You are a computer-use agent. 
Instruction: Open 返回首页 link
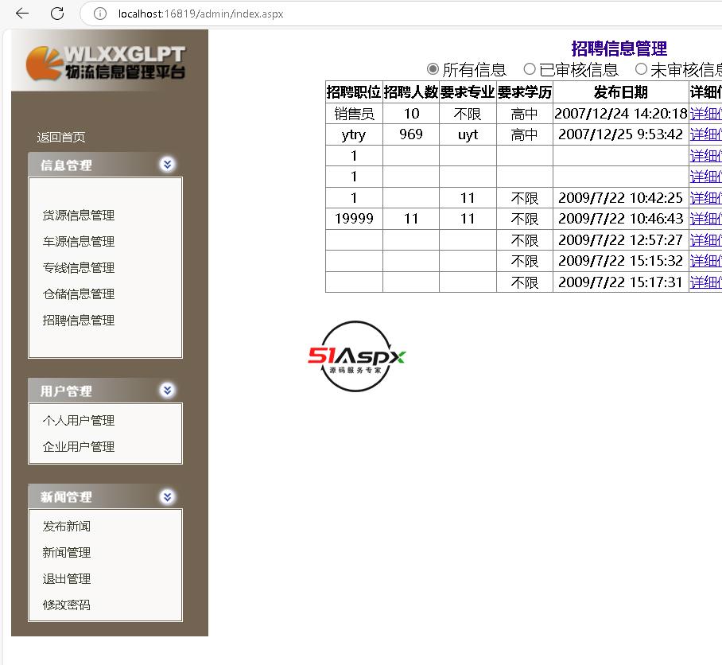tap(60, 138)
